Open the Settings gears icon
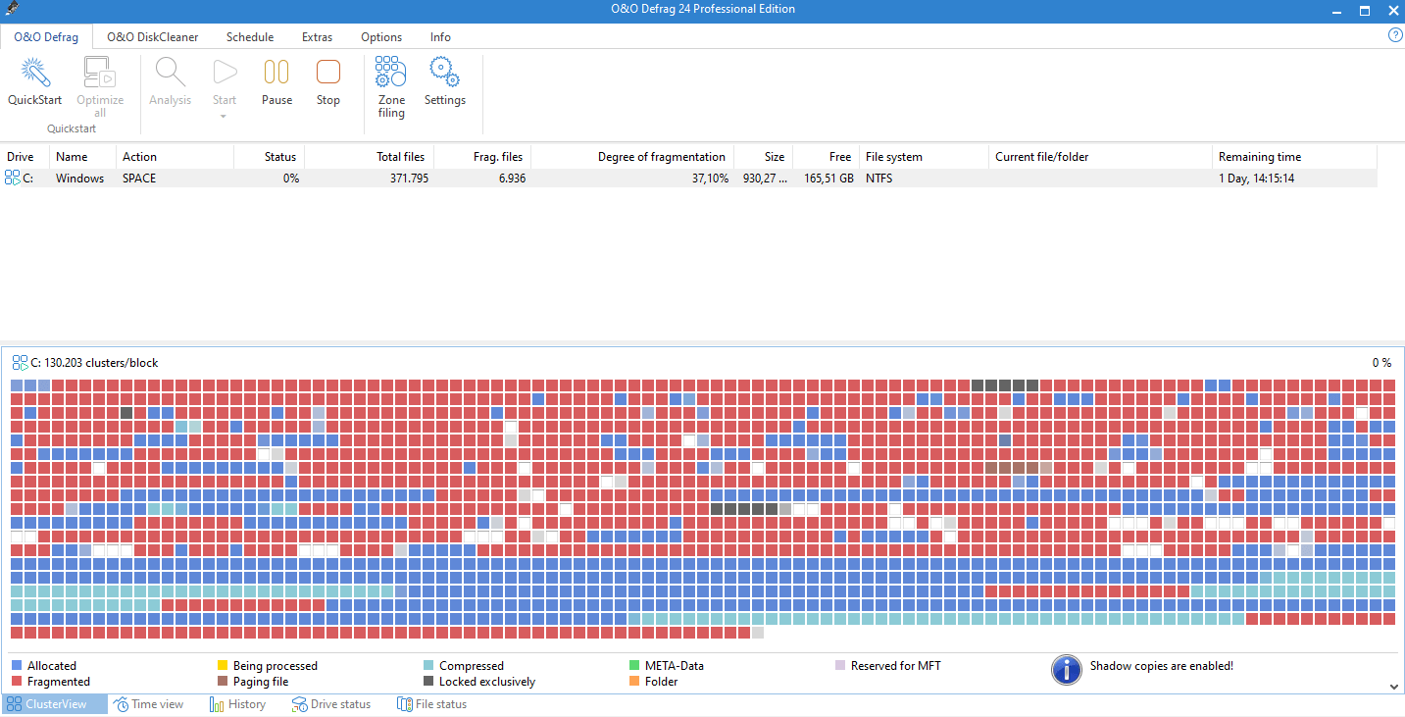This screenshot has height=717, width=1405. point(445,73)
